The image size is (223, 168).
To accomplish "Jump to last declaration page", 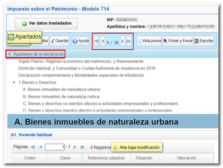I will 129,42.
